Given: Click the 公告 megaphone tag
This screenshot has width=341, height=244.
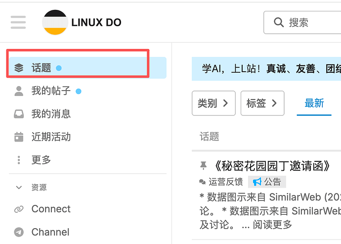Looking at the screenshot, I should point(267,182).
